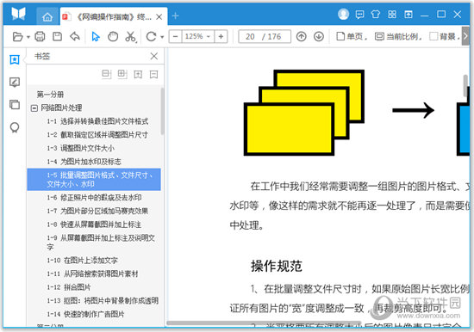Open the user account avatar

[343, 14]
